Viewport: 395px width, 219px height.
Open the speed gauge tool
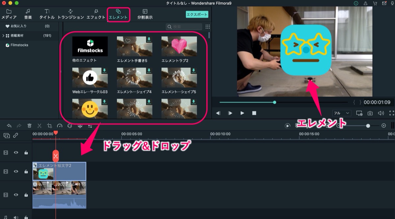coord(60,126)
